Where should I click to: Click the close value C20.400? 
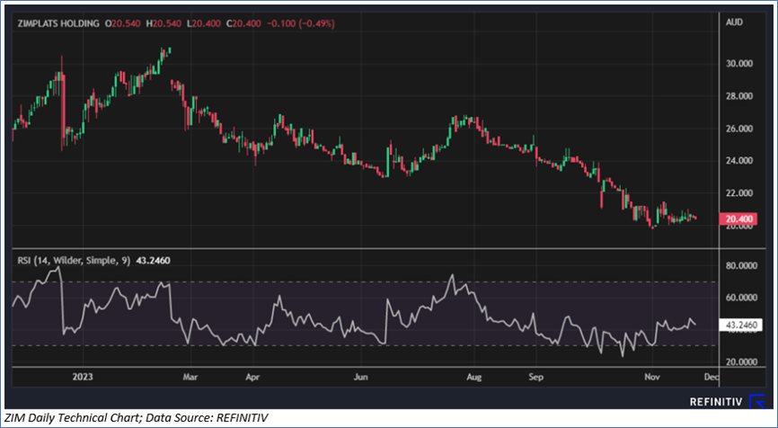pyautogui.click(x=243, y=23)
